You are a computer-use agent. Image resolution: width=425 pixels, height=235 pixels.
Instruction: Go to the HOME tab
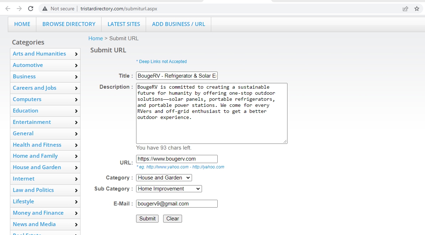click(x=22, y=24)
